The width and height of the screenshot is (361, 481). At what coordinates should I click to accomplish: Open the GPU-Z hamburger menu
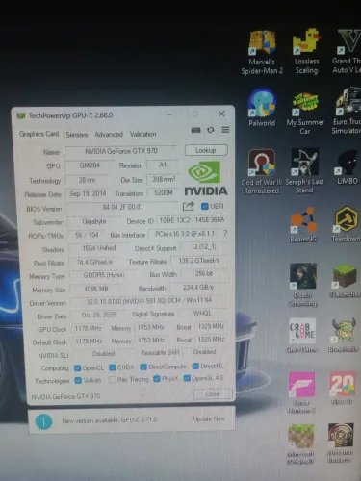pyautogui.click(x=225, y=130)
